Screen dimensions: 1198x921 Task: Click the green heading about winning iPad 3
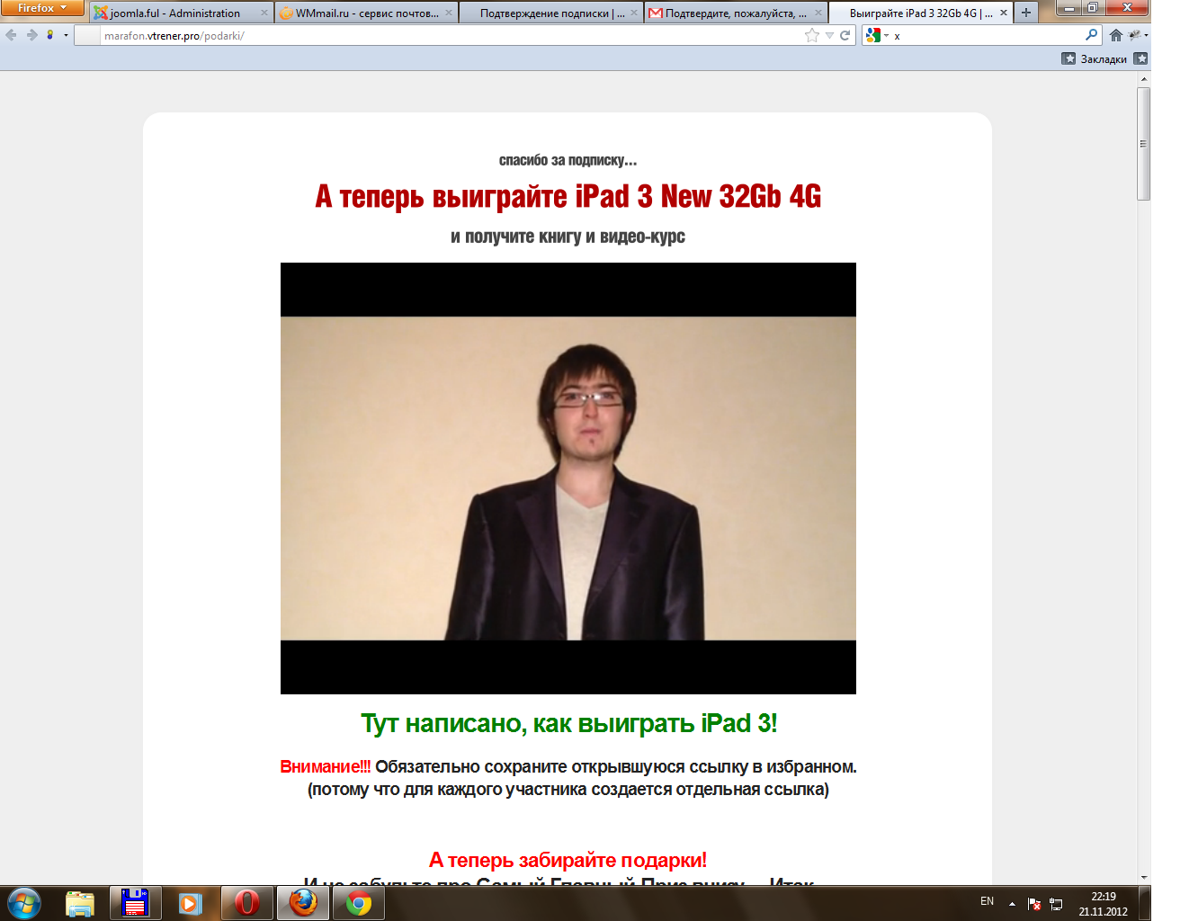[568, 724]
